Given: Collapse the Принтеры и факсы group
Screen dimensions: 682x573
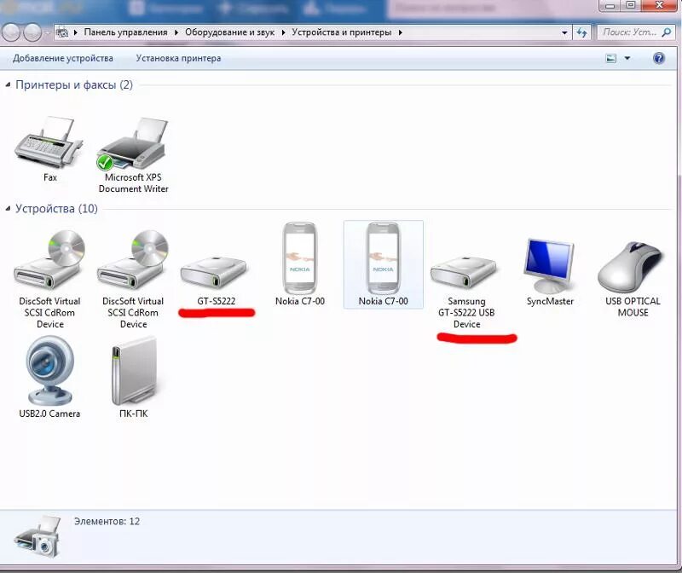Looking at the screenshot, I should 8,84.
